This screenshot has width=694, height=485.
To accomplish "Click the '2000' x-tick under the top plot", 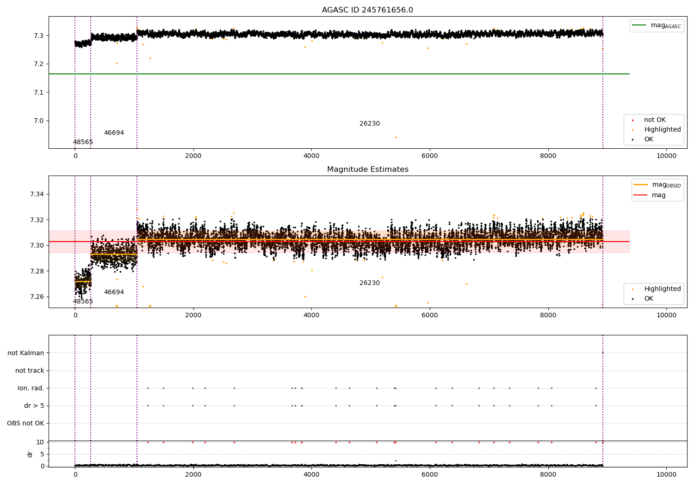I will (x=193, y=156).
